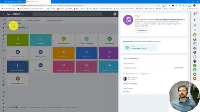
Task: Expand the bookmarks overflow chevron
Action: (184, 9)
